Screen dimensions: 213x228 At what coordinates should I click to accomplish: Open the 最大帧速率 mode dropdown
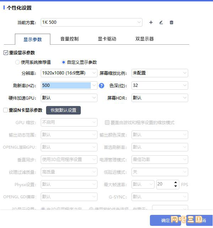(x=143, y=184)
